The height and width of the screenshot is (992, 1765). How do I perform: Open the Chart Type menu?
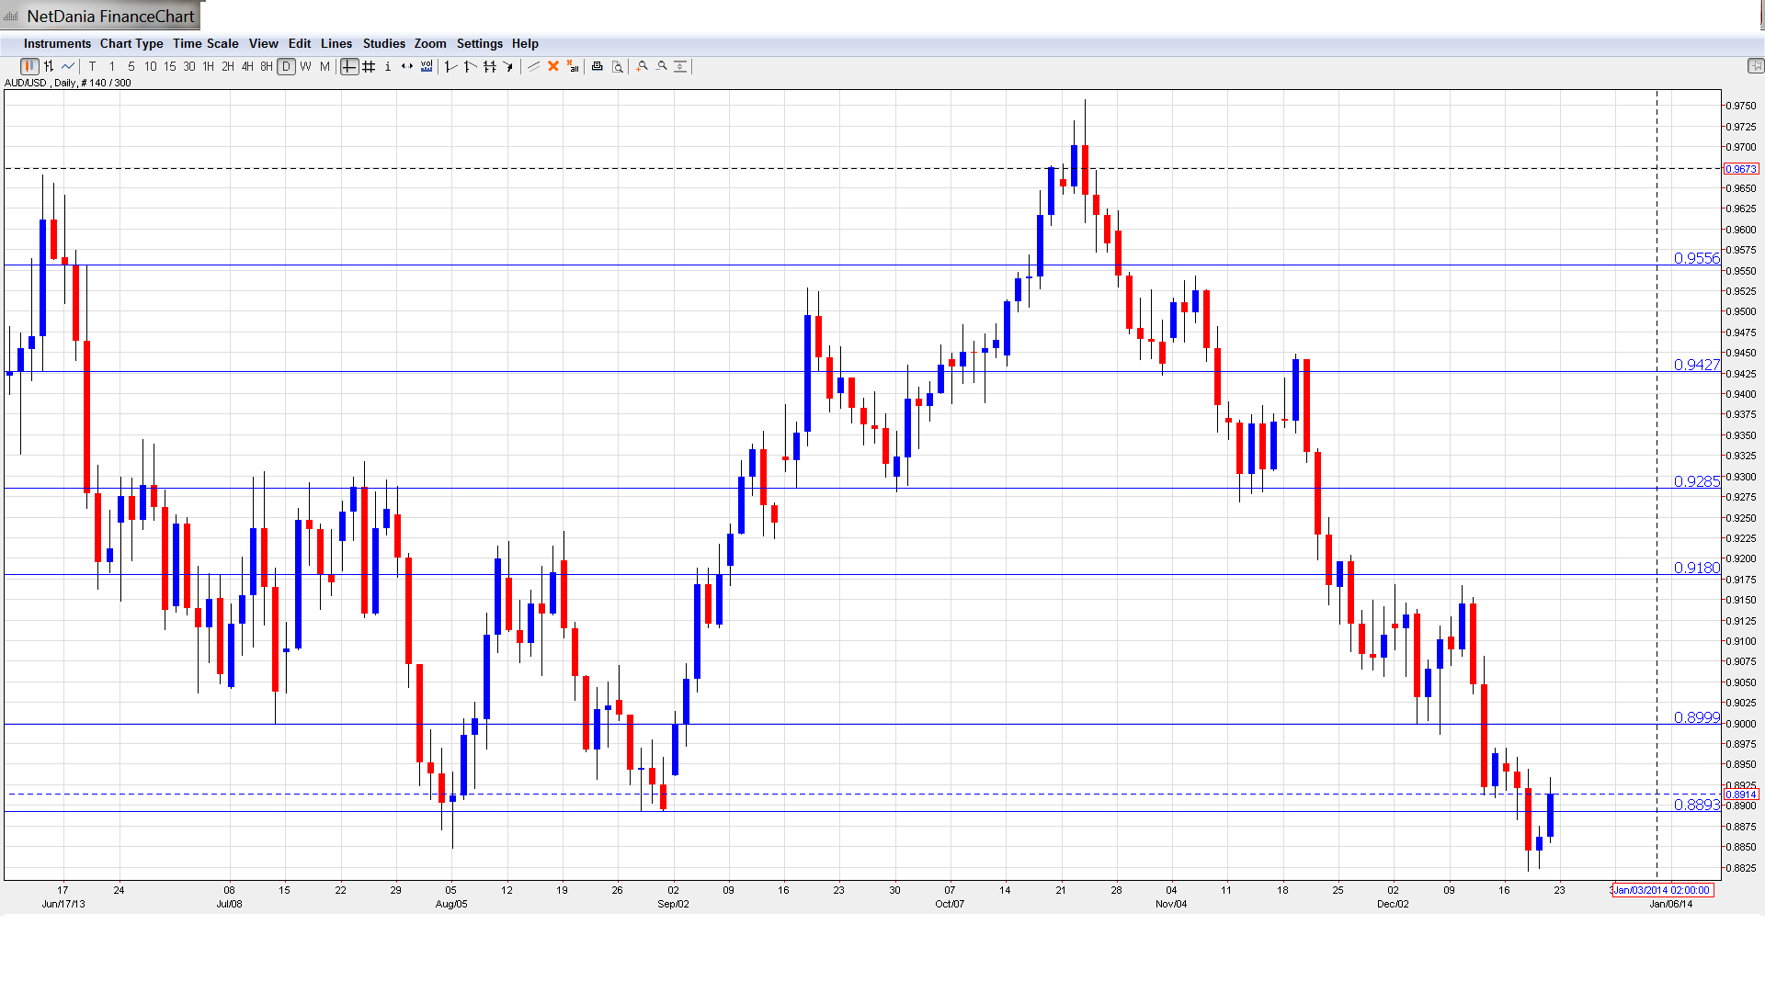131,43
